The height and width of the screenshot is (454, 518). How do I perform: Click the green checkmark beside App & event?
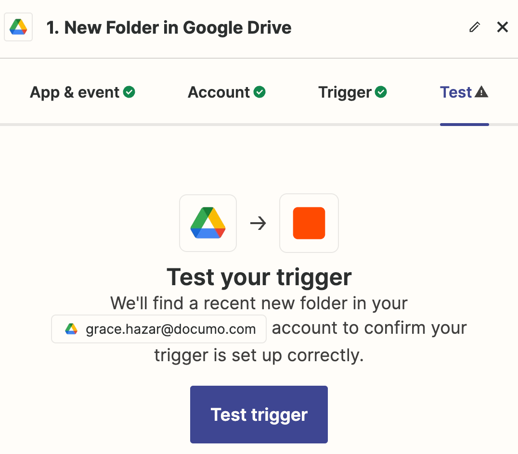click(129, 92)
